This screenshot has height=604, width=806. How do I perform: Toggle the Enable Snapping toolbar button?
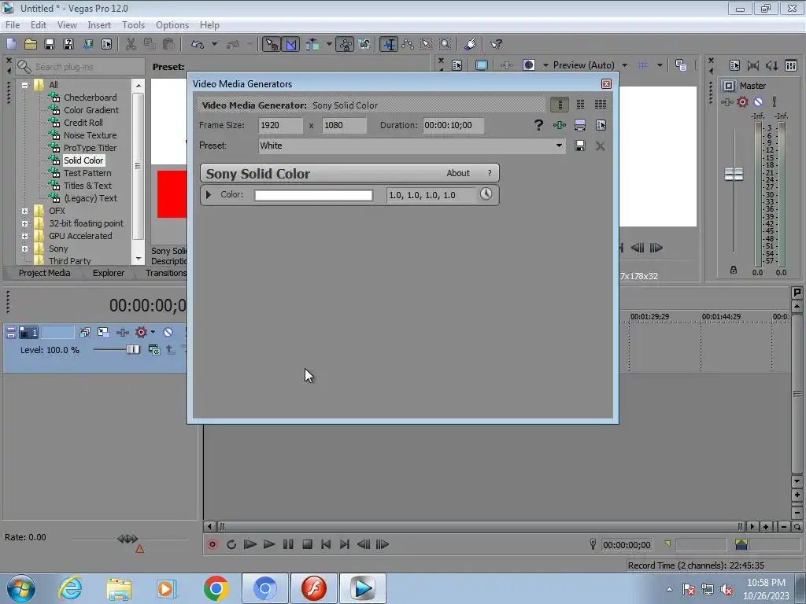pyautogui.click(x=272, y=44)
